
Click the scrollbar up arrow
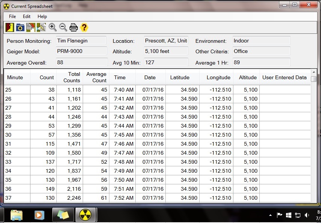click(x=314, y=72)
